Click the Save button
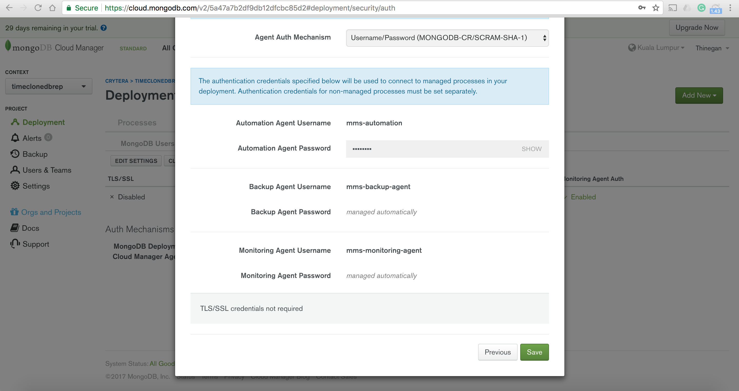739x391 pixels. [x=534, y=352]
